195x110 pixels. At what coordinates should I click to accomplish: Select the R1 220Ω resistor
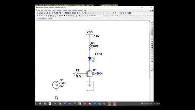[x=90, y=46]
